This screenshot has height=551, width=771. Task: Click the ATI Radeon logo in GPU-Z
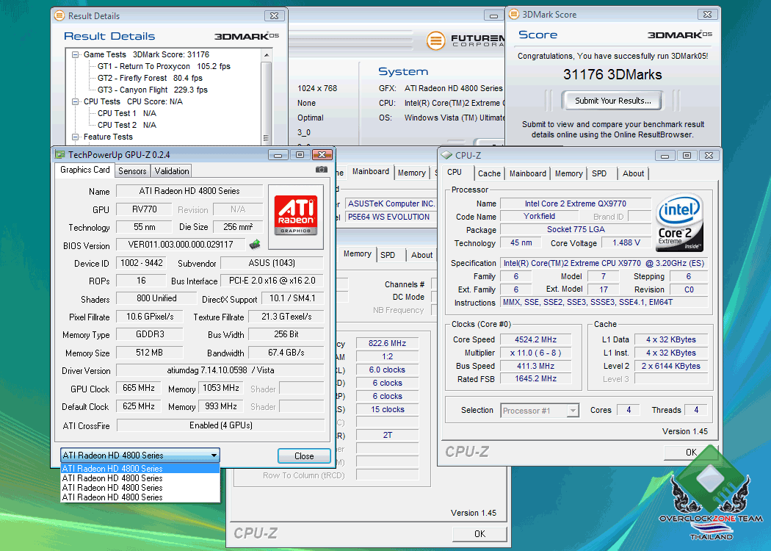[295, 215]
